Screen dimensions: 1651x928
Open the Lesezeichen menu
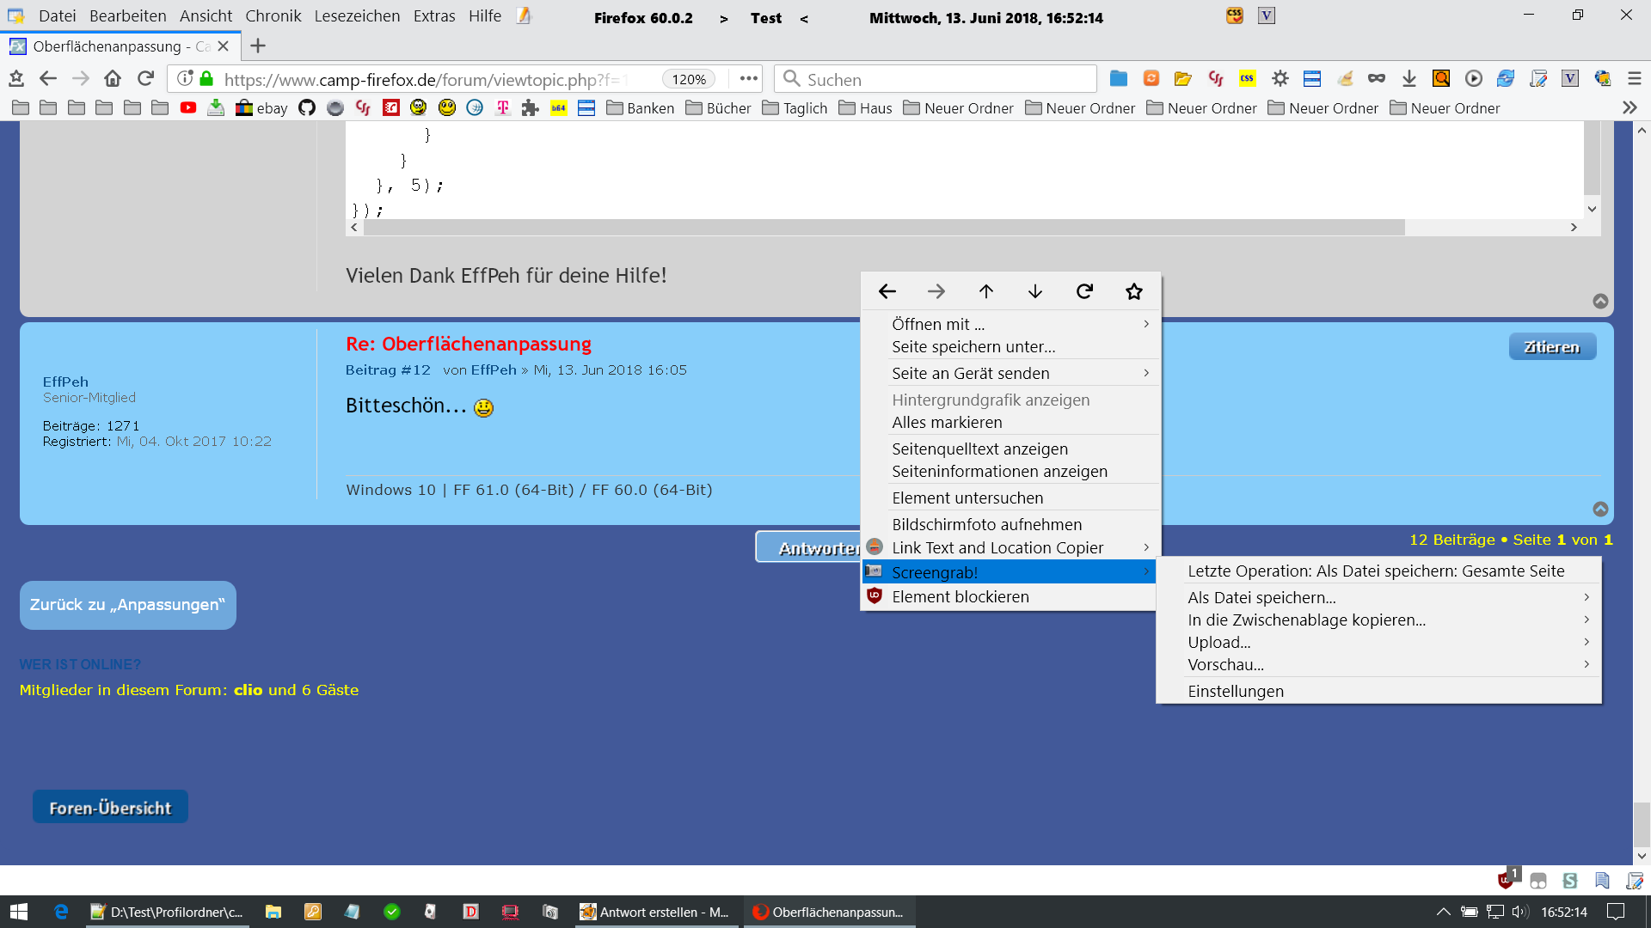click(x=357, y=16)
